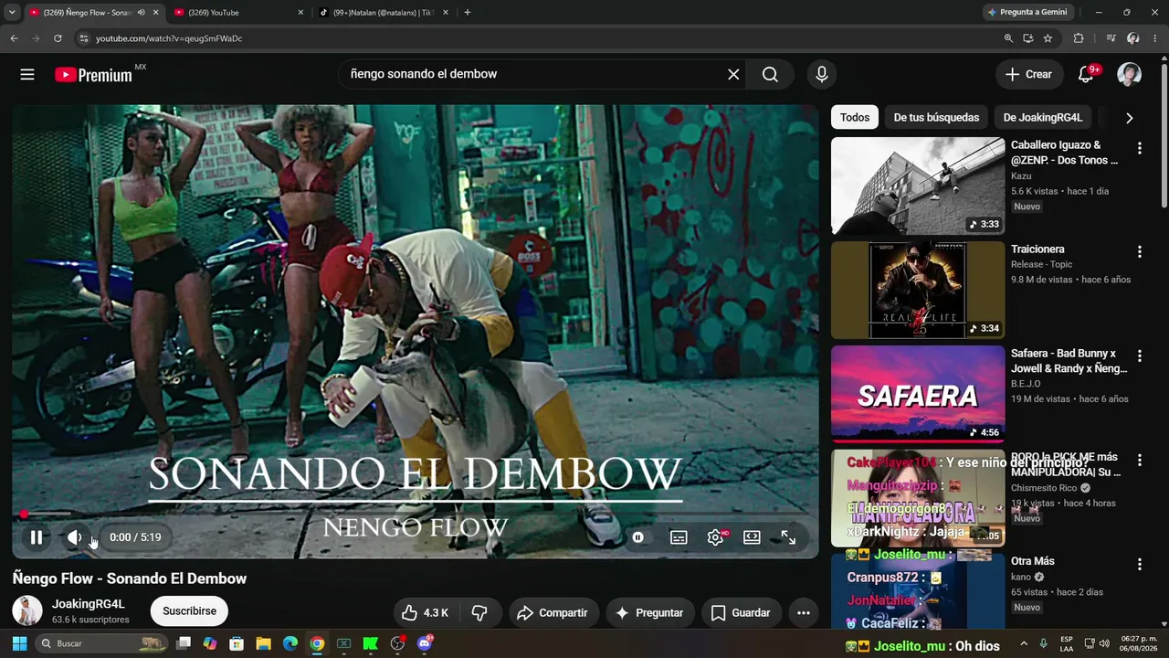Open YouTube notifications bell

point(1086,74)
